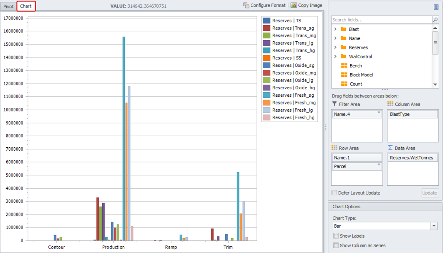This screenshot has width=443, height=253.
Task: Select the Chart tab
Action: 26,6
